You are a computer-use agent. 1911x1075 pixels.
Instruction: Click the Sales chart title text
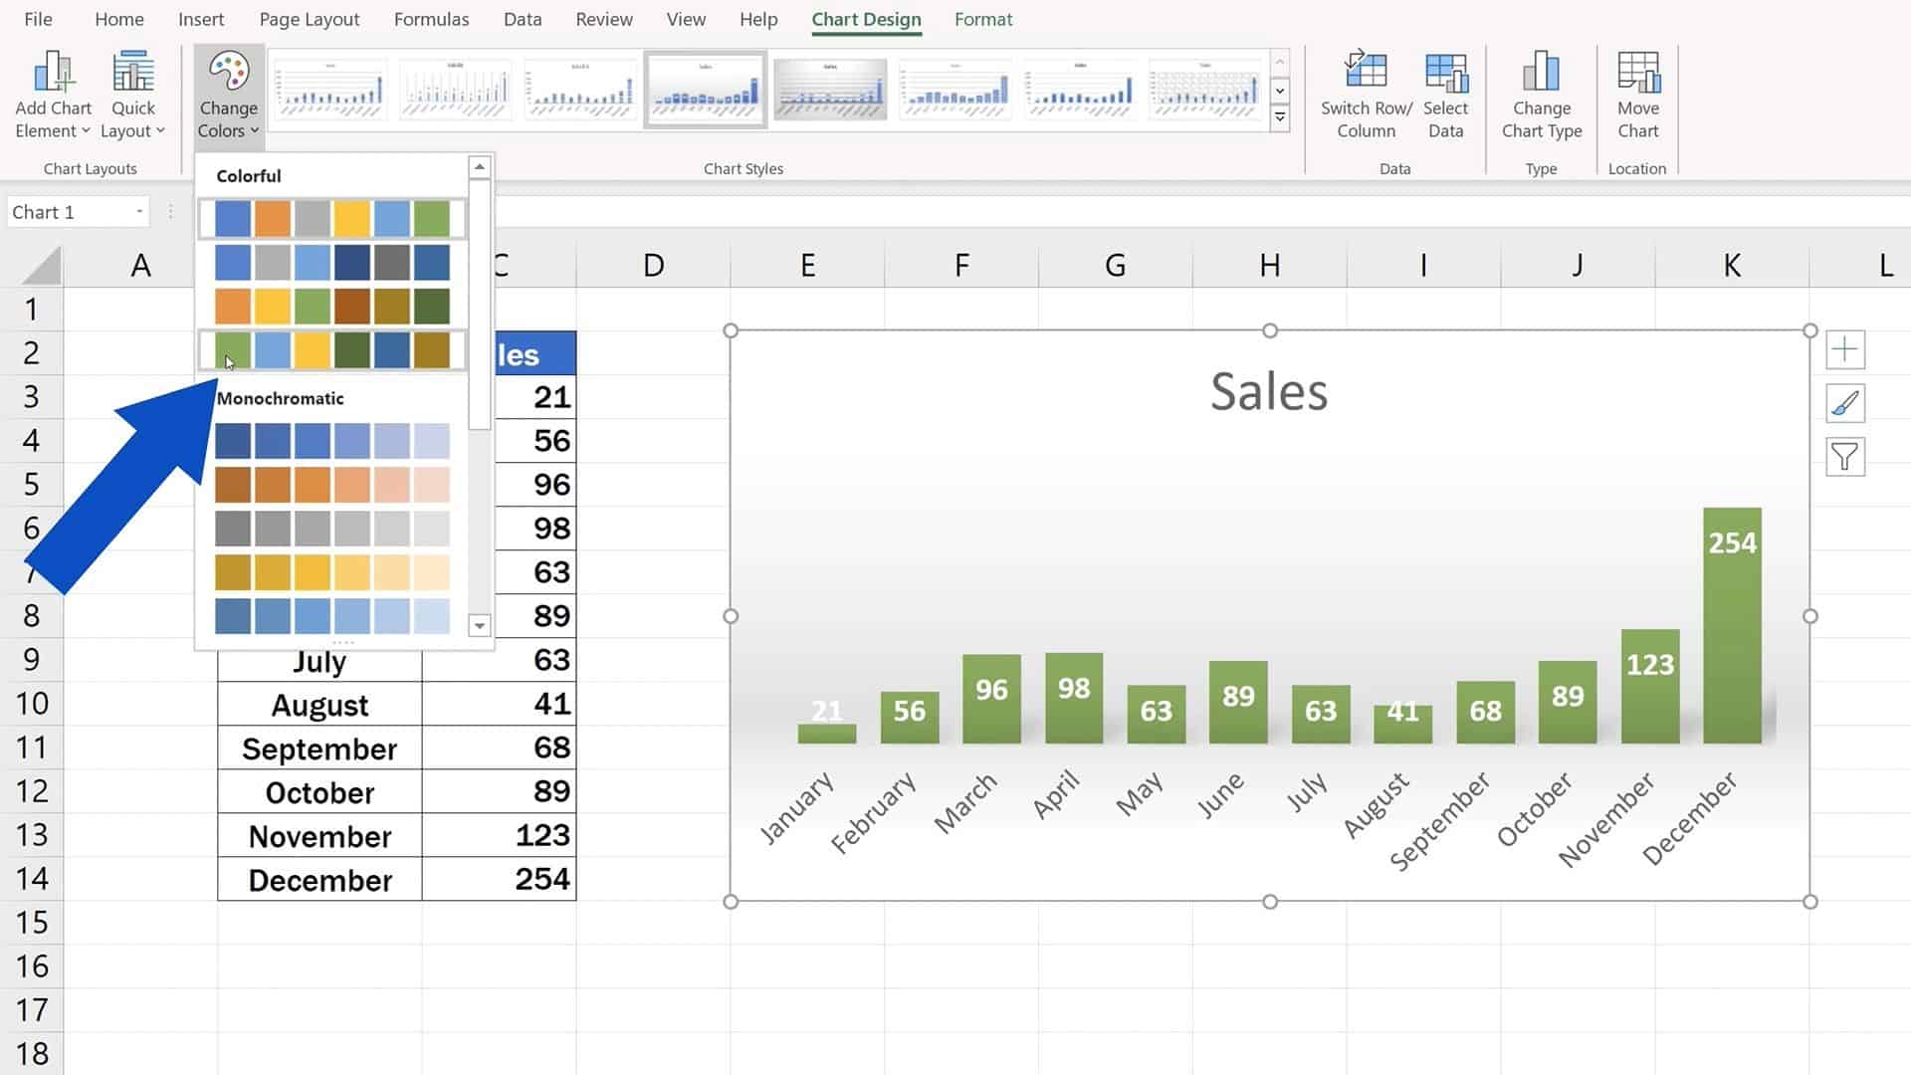coord(1270,391)
